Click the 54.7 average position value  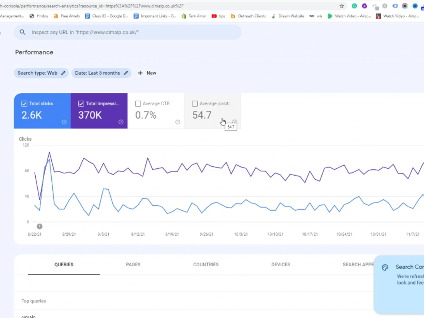202,115
